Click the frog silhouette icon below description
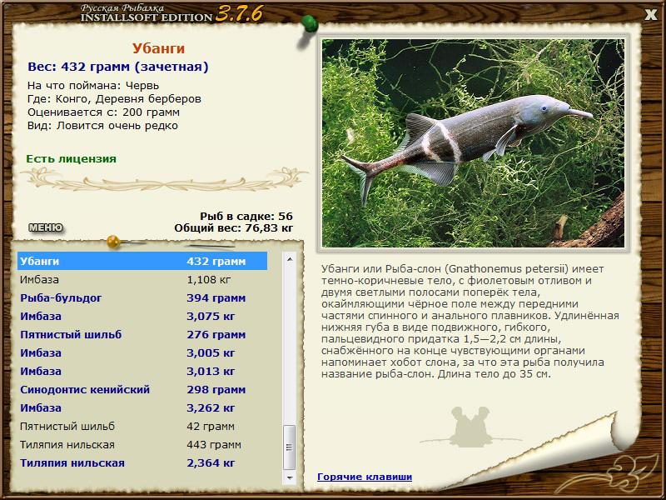This screenshot has height=500, width=666. click(470, 427)
